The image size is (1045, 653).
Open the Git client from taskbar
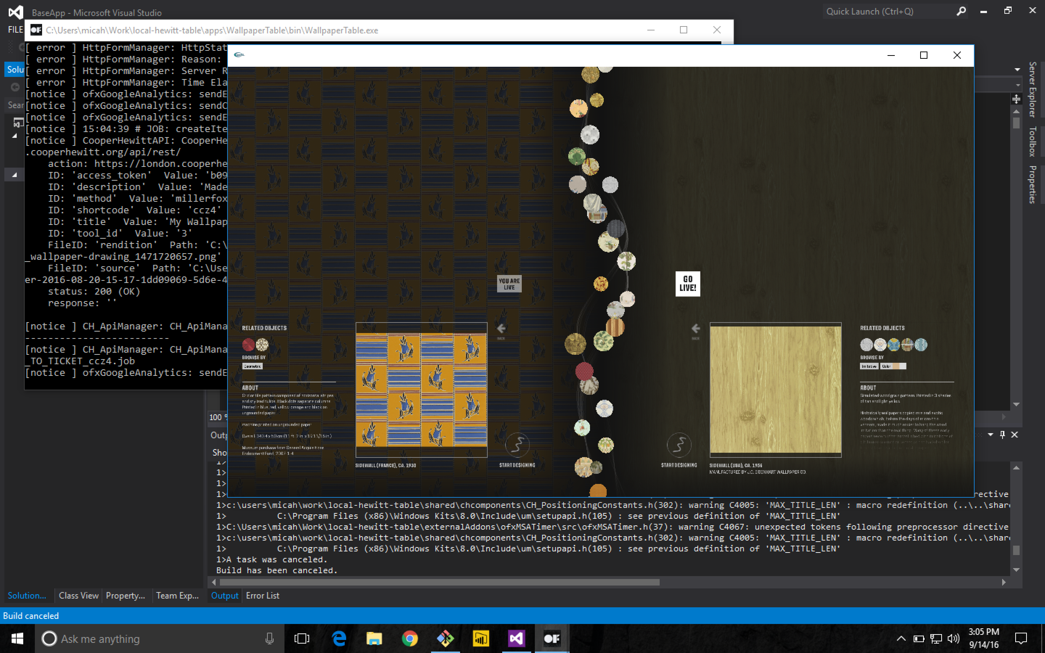(x=445, y=638)
